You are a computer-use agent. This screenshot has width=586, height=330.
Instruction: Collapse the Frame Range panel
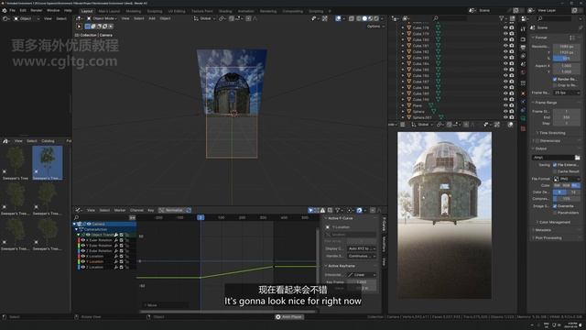coord(546,103)
